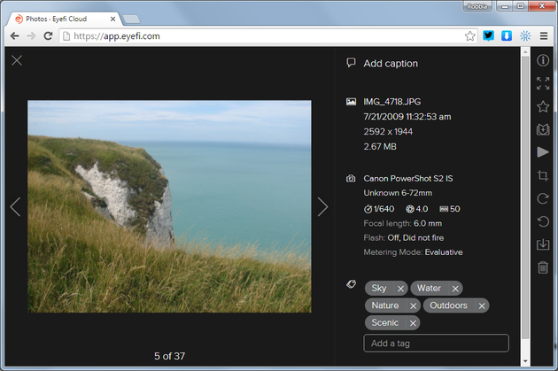Mark photo as favorite with star icon
The image size is (558, 371).
[543, 106]
